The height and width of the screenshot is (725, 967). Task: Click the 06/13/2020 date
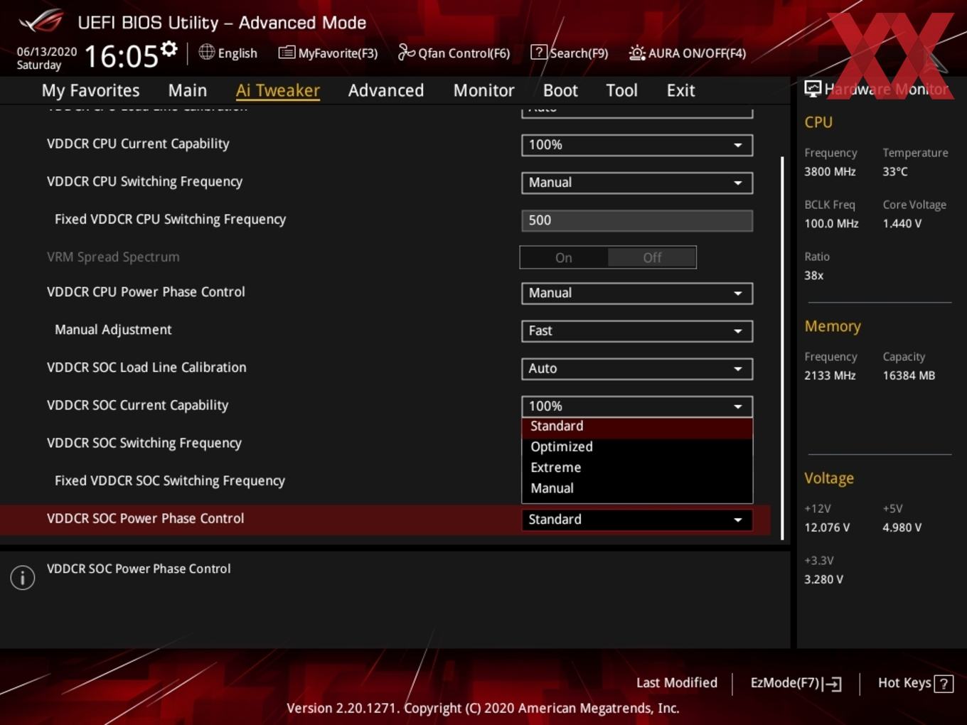pyautogui.click(x=47, y=52)
